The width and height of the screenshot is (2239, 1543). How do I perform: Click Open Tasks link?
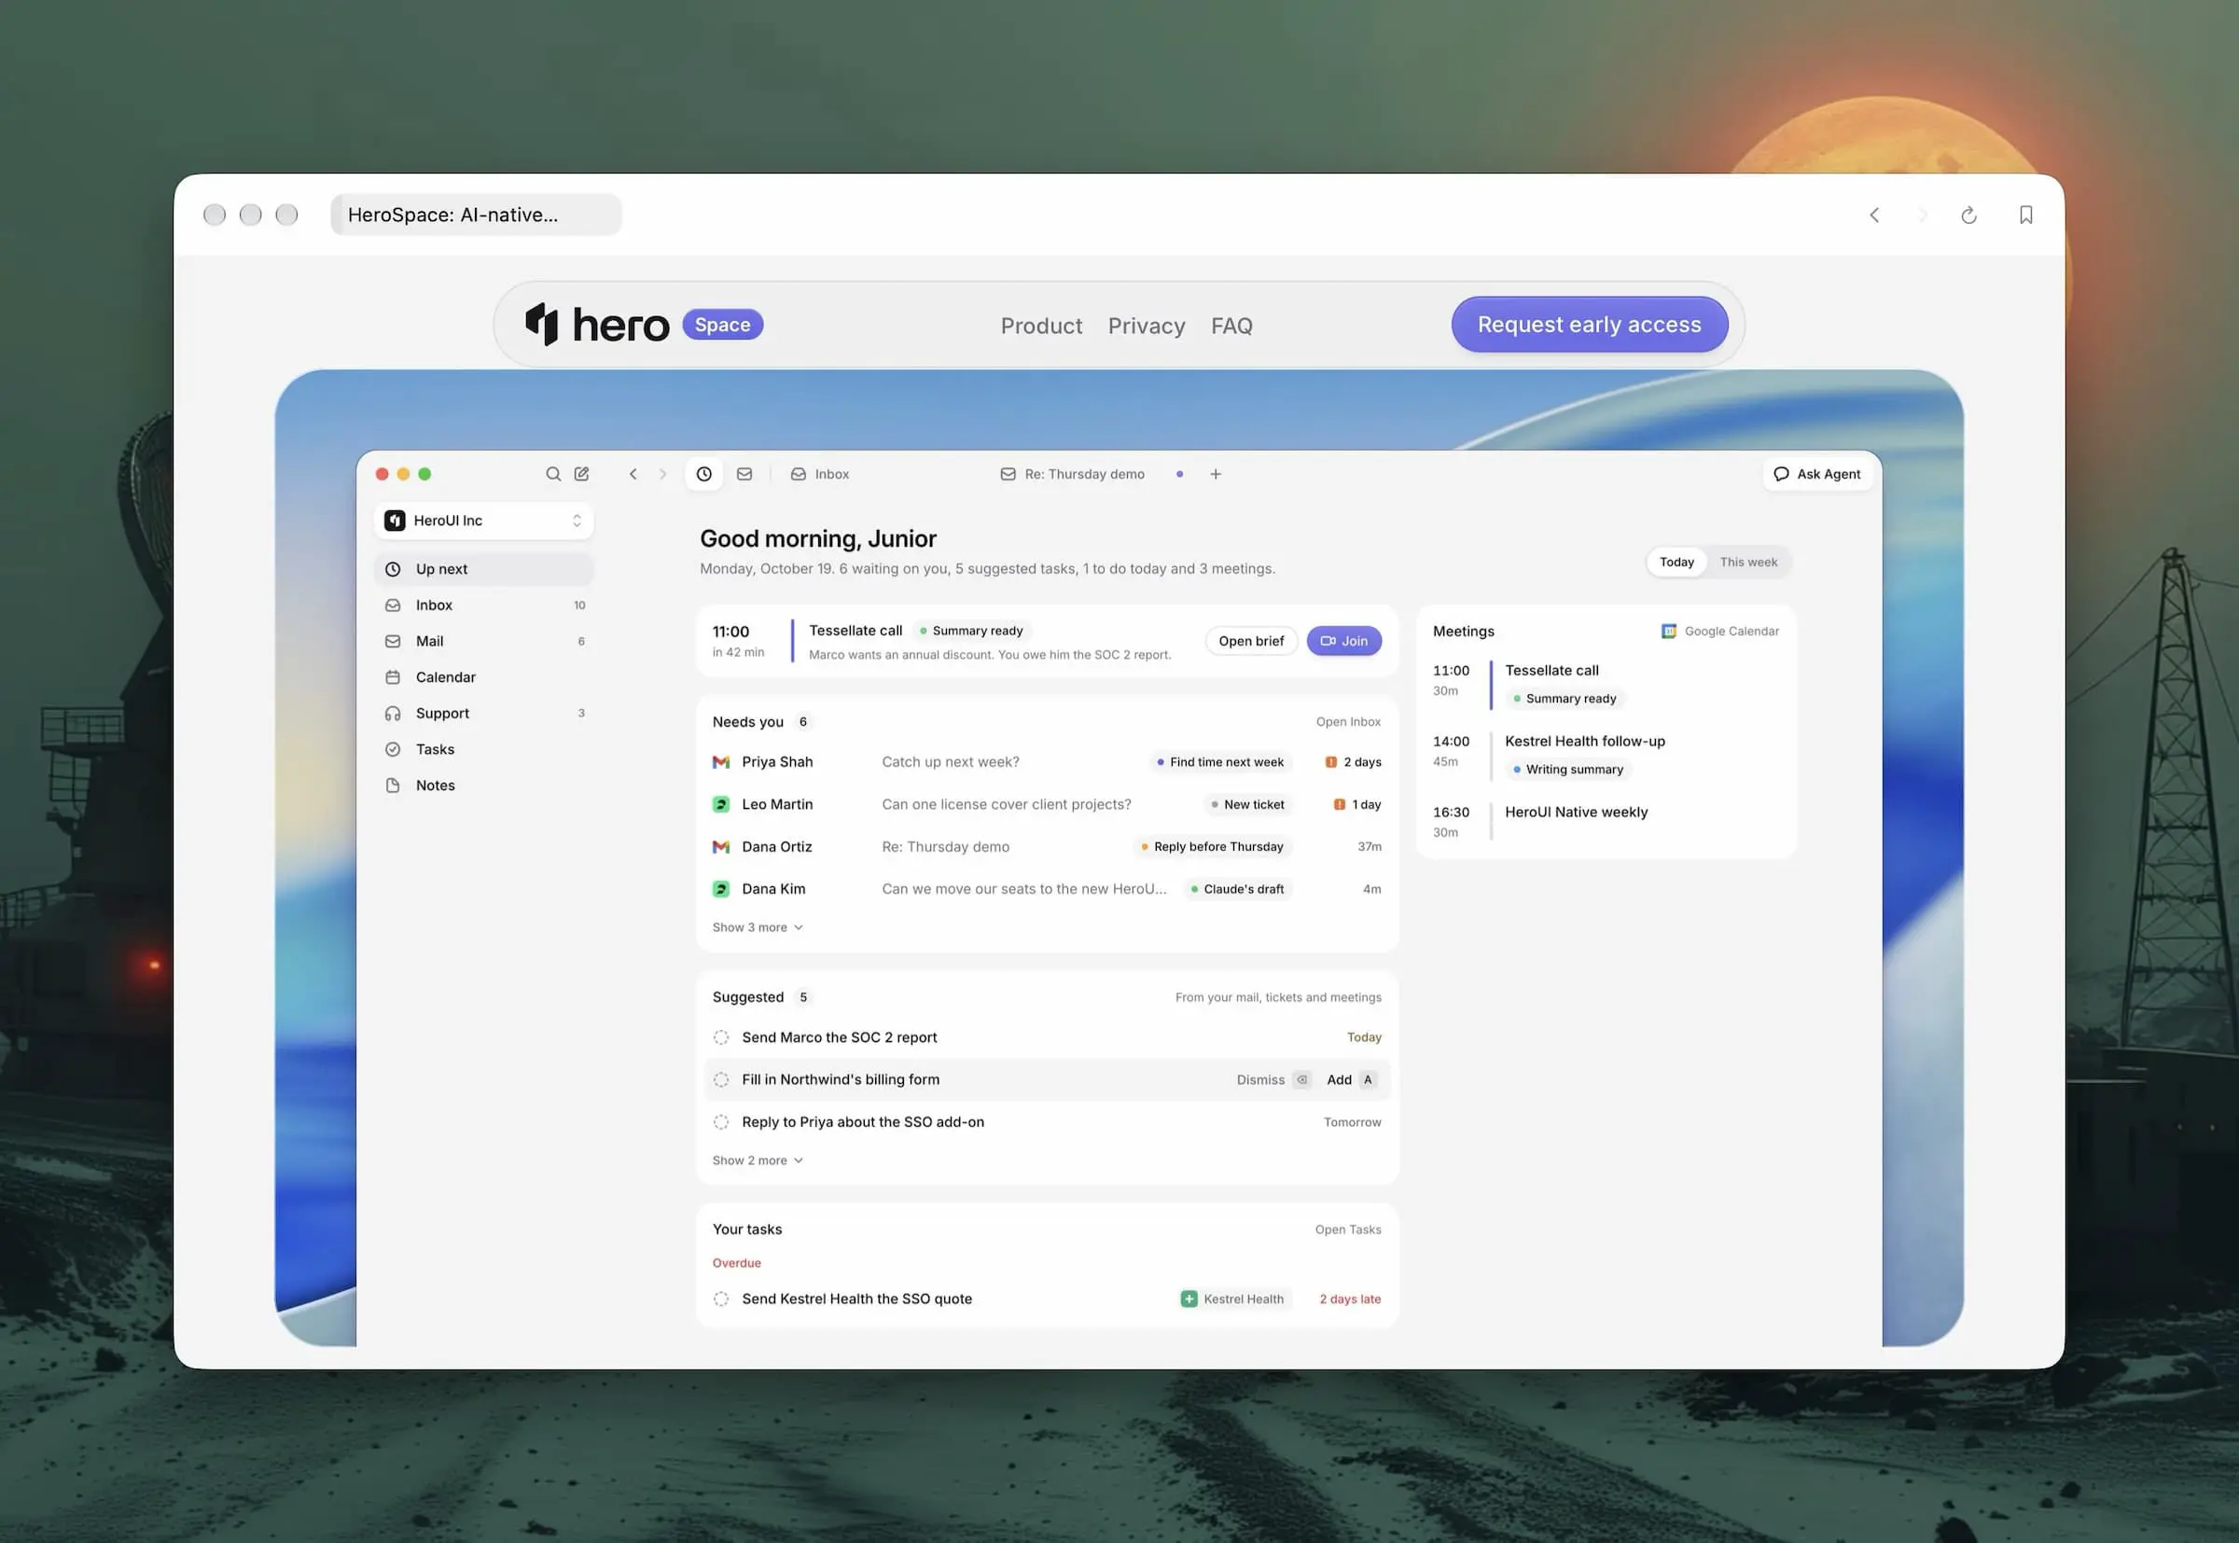point(1348,1230)
